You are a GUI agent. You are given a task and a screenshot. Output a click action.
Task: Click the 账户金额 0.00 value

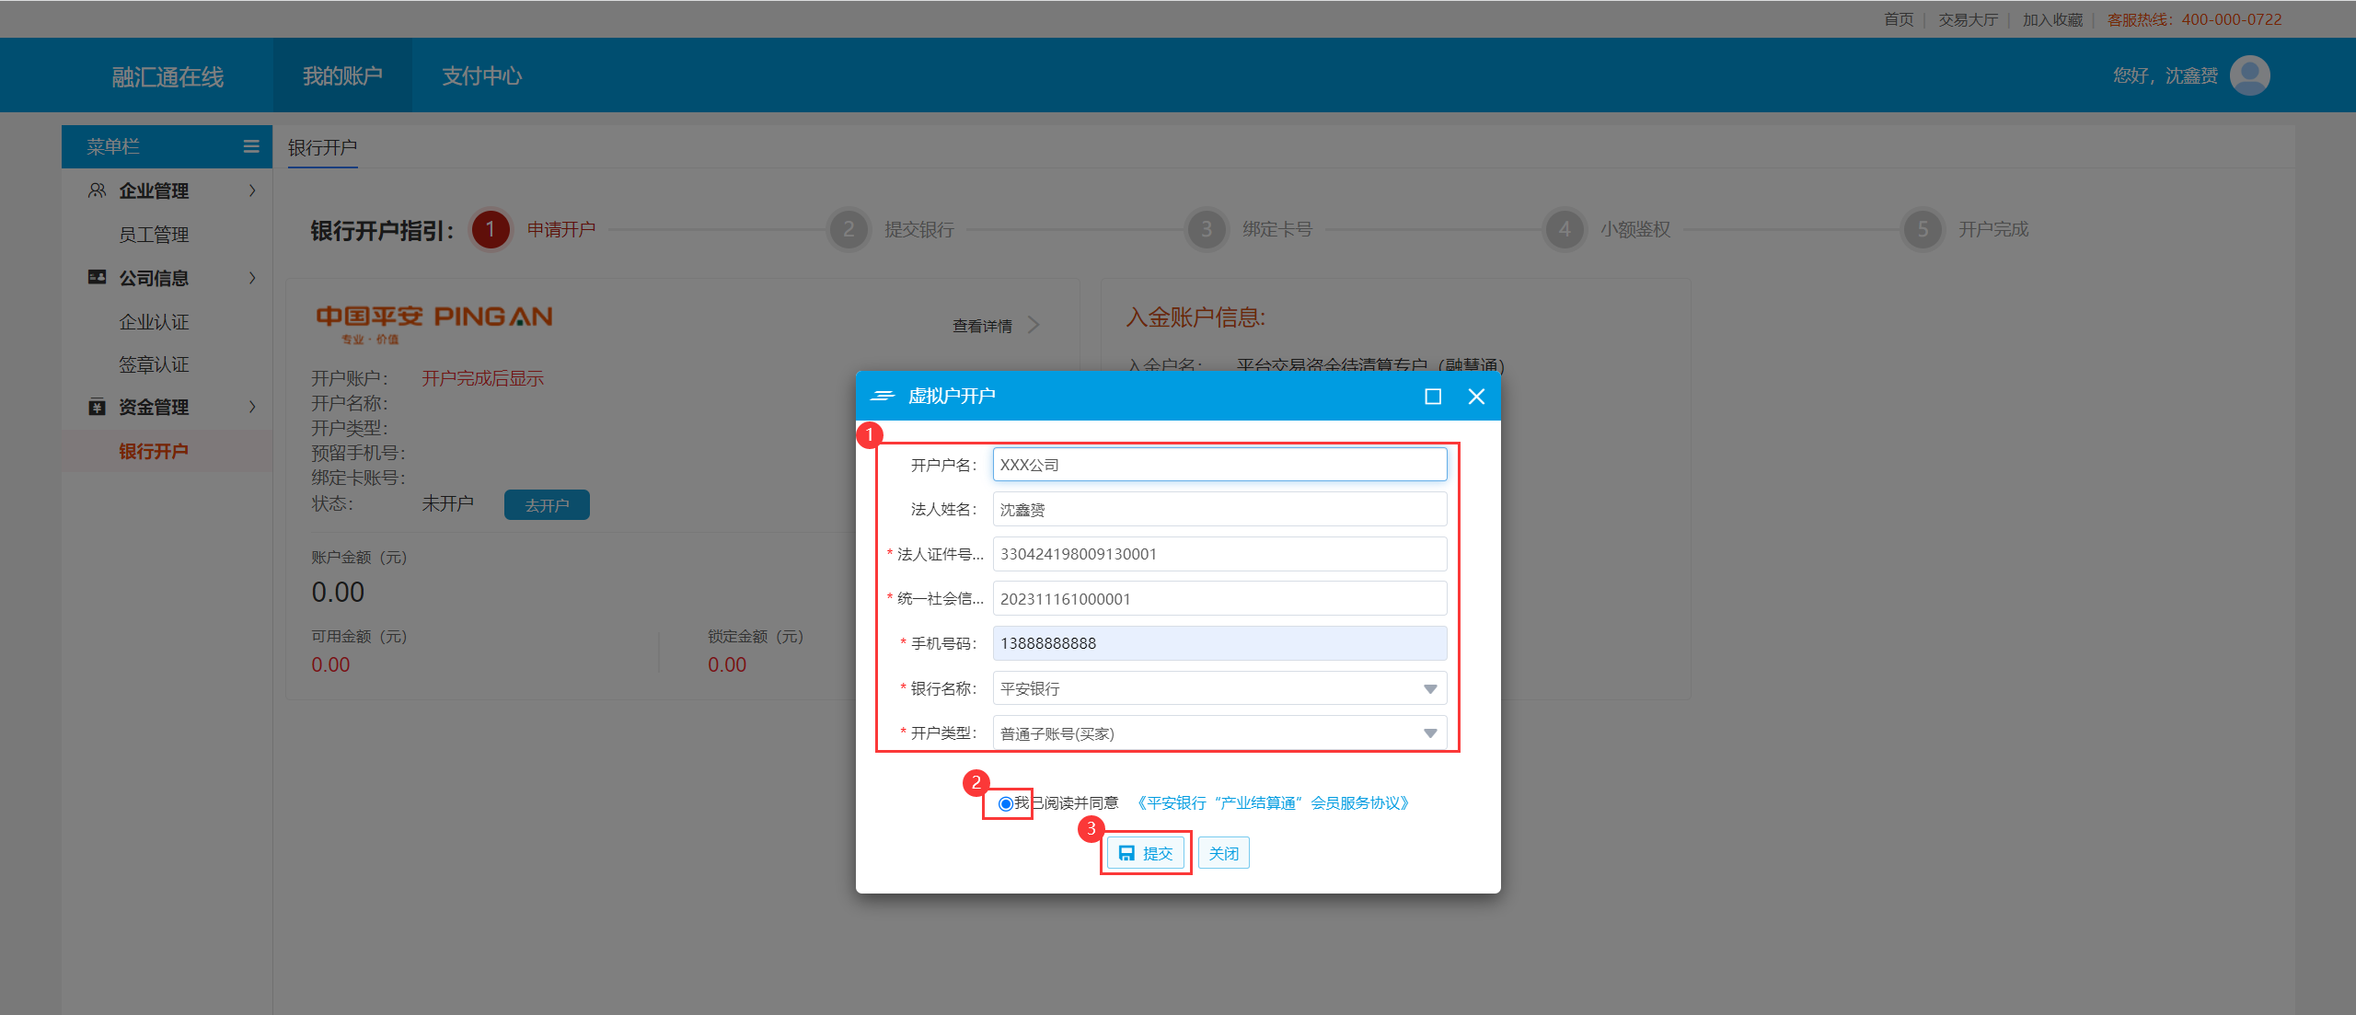point(338,592)
